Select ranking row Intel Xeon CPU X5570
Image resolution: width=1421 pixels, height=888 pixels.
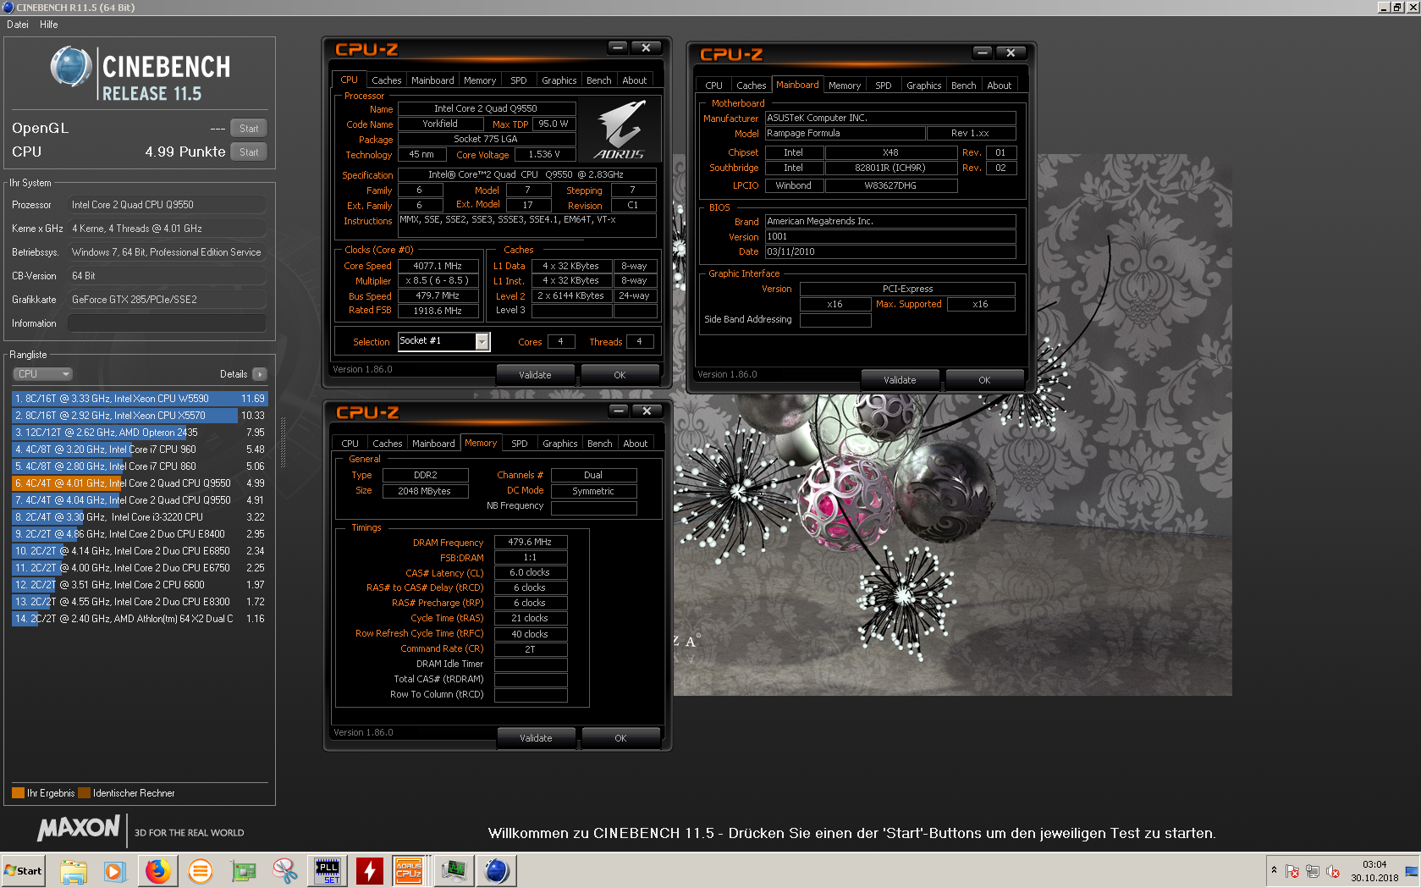point(140,416)
